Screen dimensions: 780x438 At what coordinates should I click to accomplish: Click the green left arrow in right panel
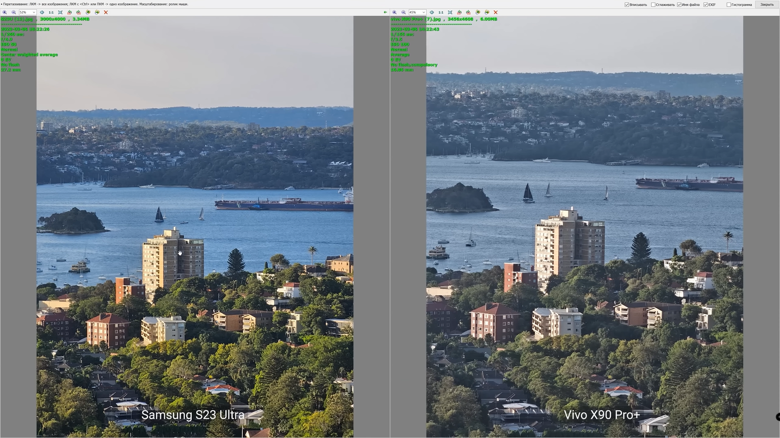coord(385,12)
